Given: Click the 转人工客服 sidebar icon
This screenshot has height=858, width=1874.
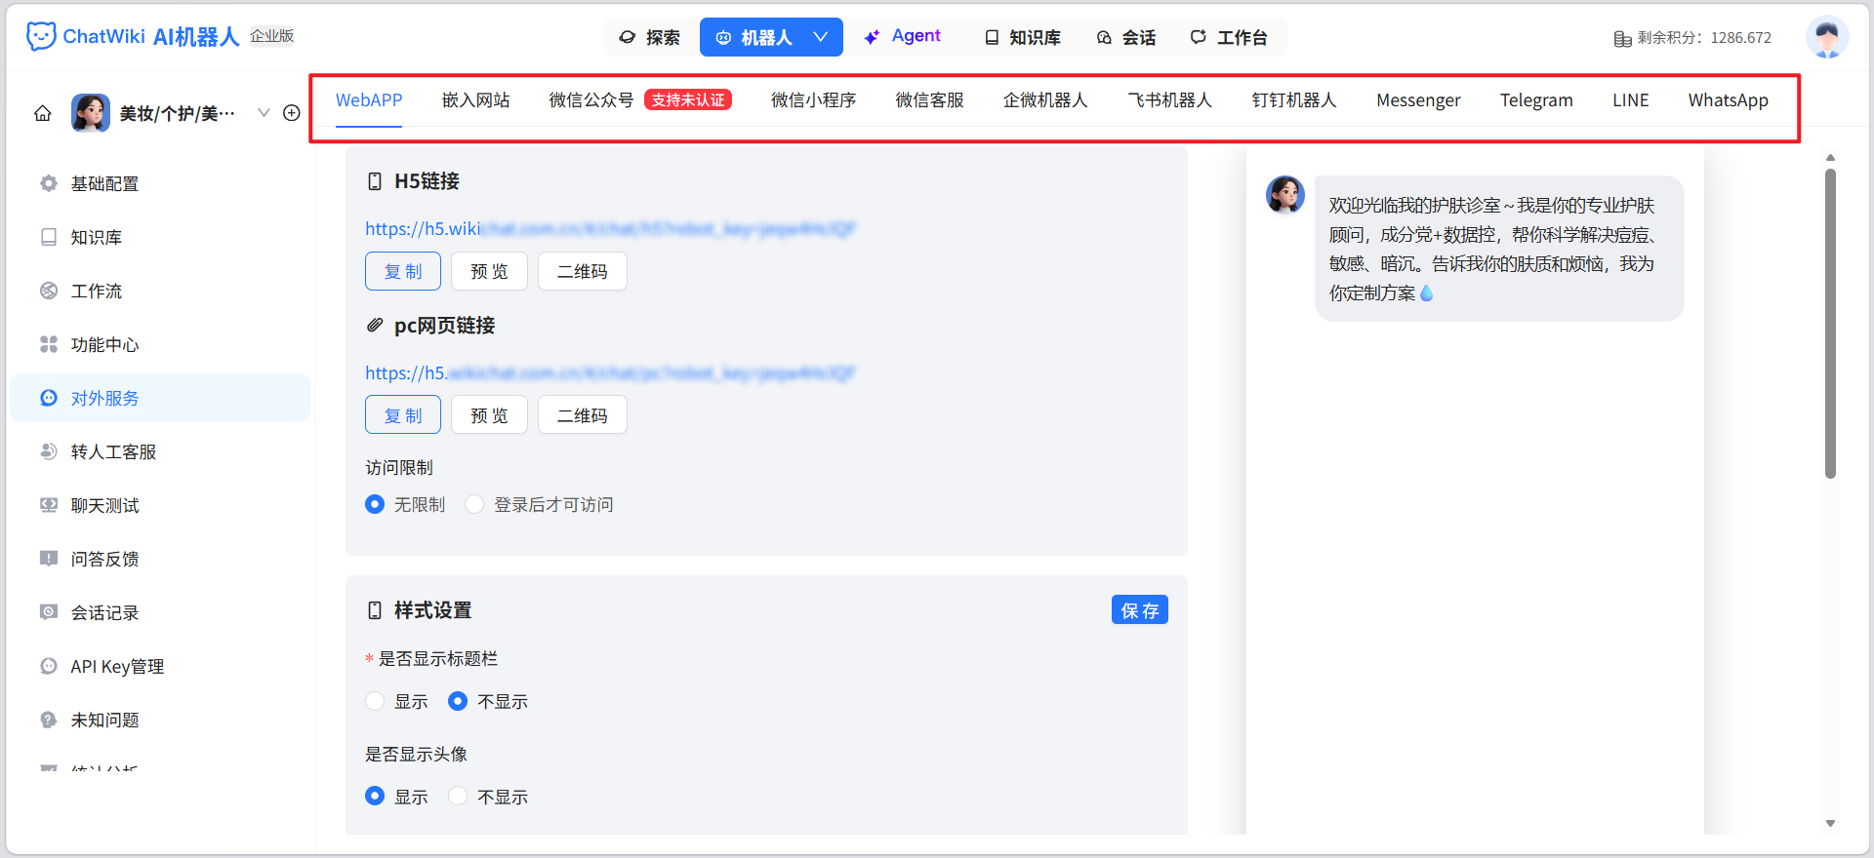Looking at the screenshot, I should tap(49, 451).
